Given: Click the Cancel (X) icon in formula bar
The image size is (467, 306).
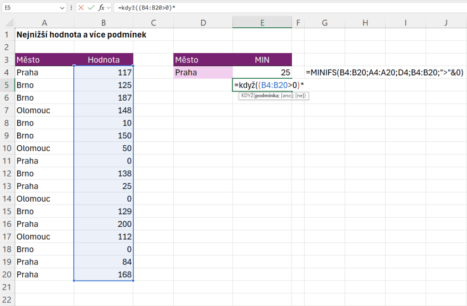Looking at the screenshot, I should 81,8.
